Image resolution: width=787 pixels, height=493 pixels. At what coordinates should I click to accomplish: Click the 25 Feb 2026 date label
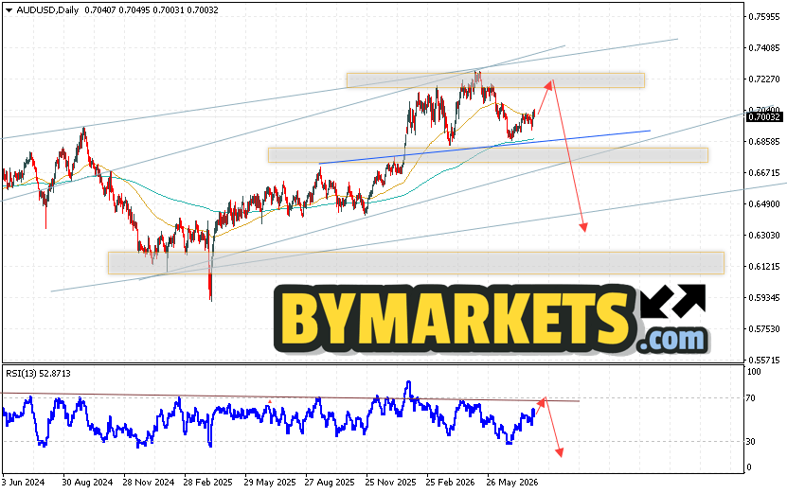tap(450, 483)
